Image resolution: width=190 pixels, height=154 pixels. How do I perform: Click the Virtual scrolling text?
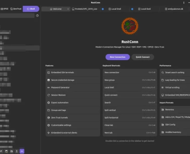[x=172, y=87]
